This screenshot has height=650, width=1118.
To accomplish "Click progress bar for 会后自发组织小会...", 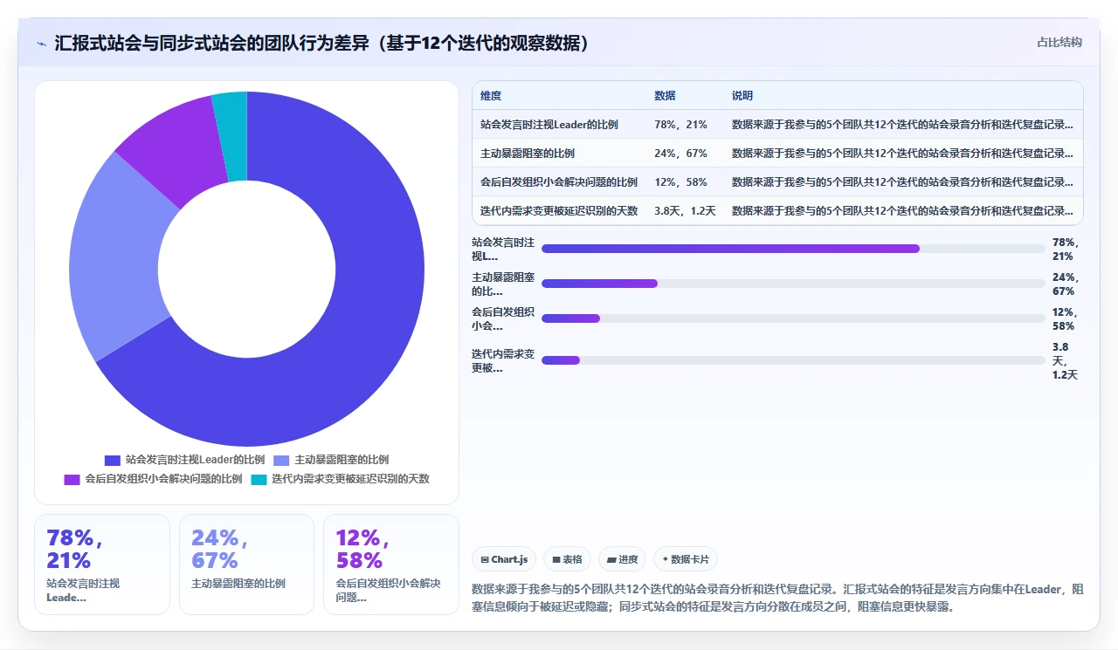I will click(793, 318).
